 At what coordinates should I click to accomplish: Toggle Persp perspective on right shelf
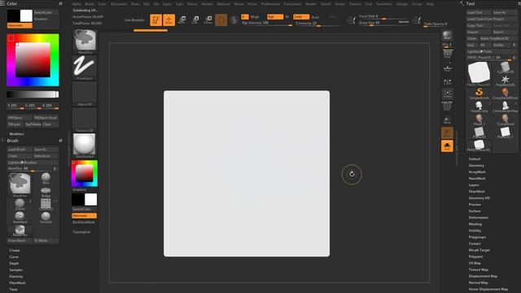[x=447, y=55]
